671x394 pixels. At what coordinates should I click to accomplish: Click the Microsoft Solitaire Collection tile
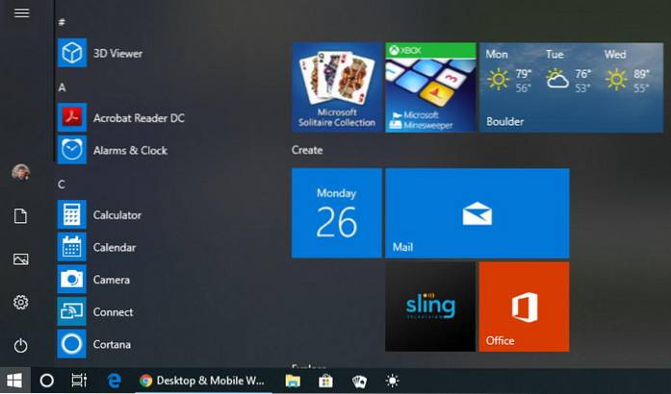click(336, 86)
